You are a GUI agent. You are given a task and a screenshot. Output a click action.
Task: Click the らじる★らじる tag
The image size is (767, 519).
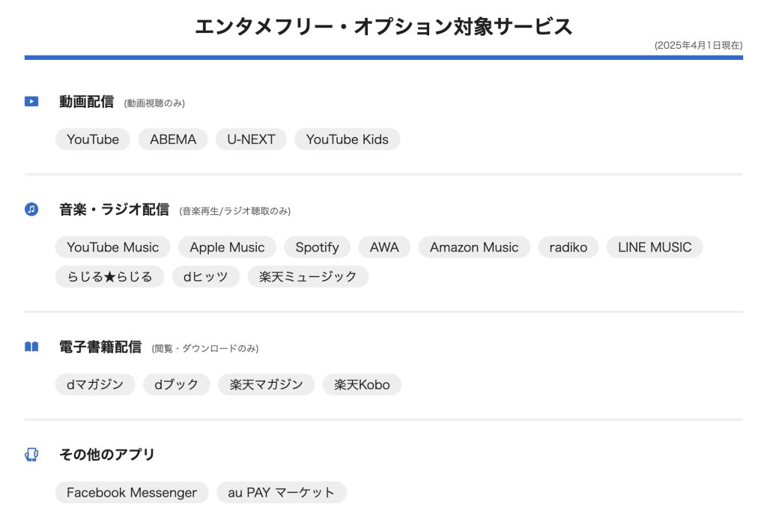[x=109, y=276]
